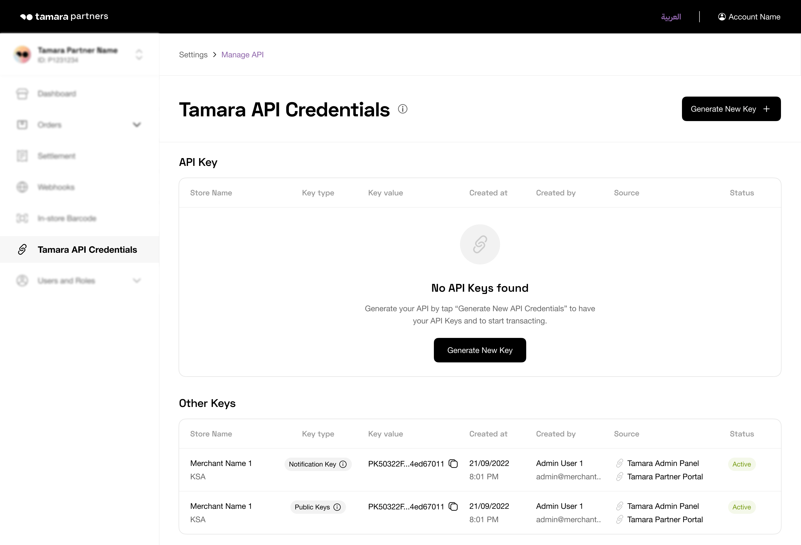The height and width of the screenshot is (545, 801).
Task: Click Generate New Key in the empty state
Action: tap(480, 350)
